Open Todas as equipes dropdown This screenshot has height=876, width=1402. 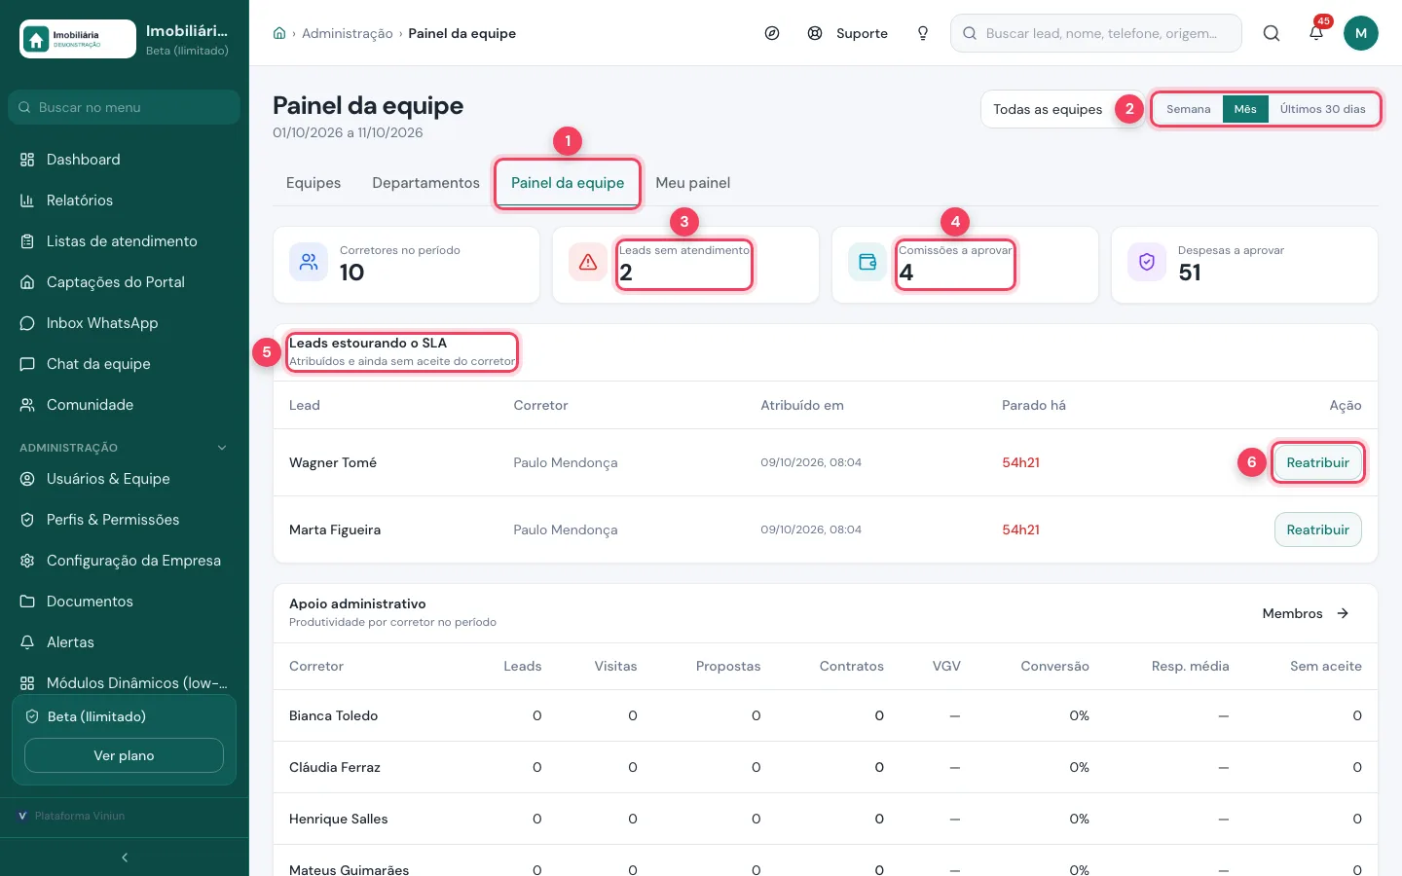[x=1048, y=109]
